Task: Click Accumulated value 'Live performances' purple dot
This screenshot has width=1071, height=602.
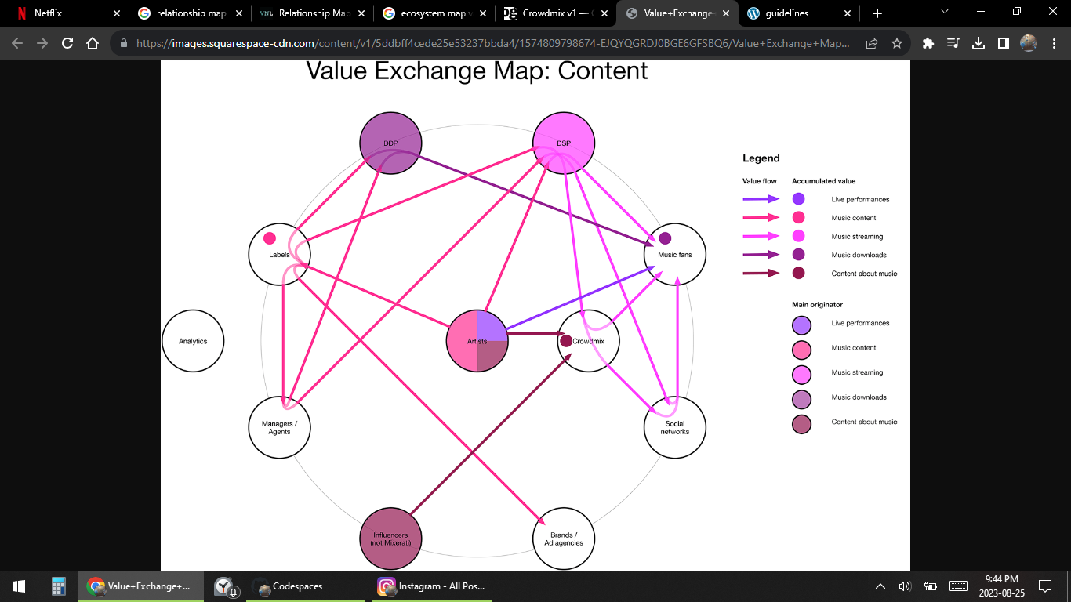Action: [x=798, y=199]
